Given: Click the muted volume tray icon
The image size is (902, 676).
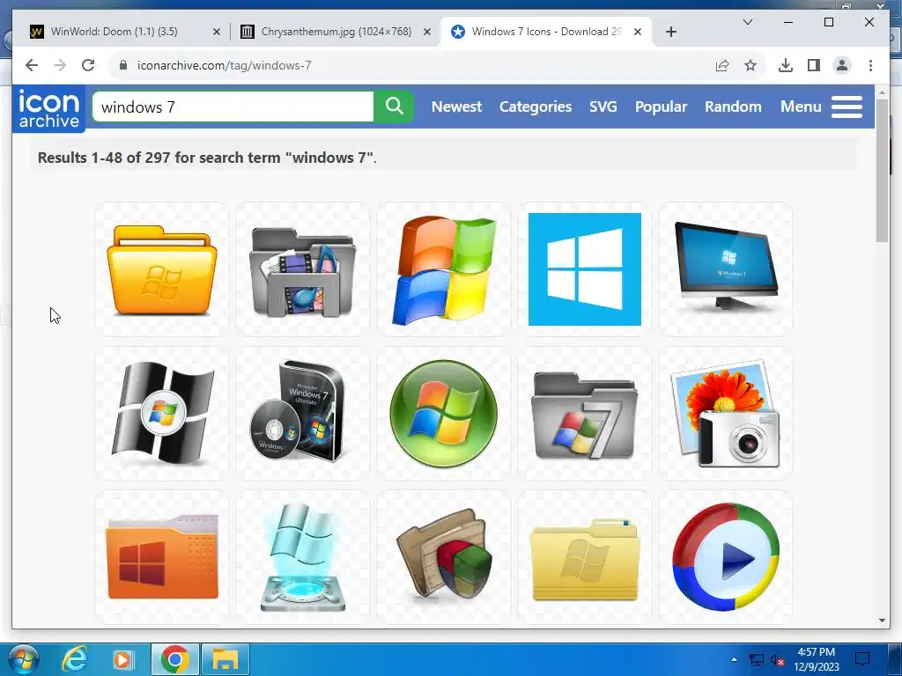Looking at the screenshot, I should coord(777,660).
